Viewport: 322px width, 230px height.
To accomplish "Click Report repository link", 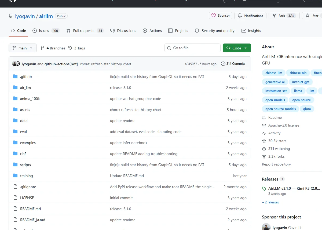I will 276,164.
